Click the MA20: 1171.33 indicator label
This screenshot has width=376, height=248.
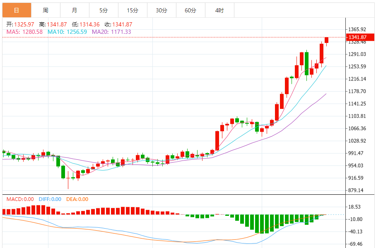111,32
